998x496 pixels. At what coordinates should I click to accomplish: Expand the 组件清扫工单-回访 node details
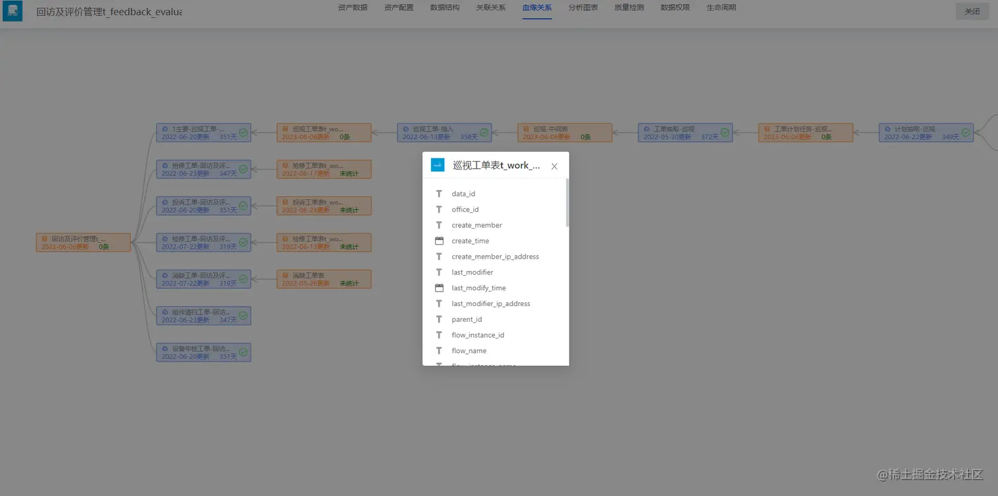tap(203, 315)
